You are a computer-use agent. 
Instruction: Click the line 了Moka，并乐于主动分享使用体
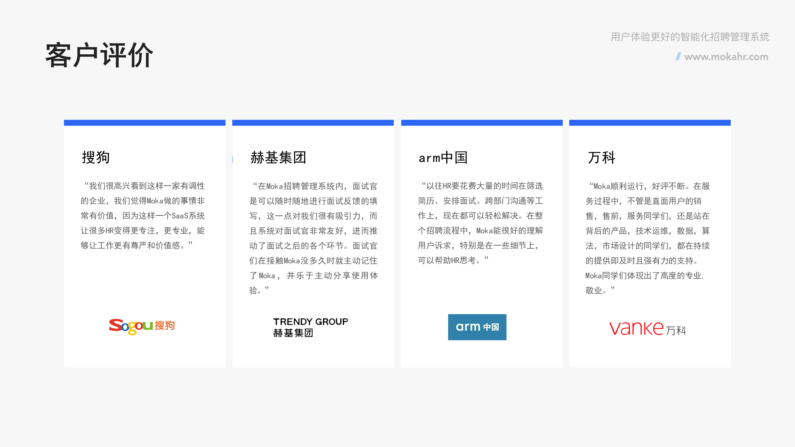[314, 275]
